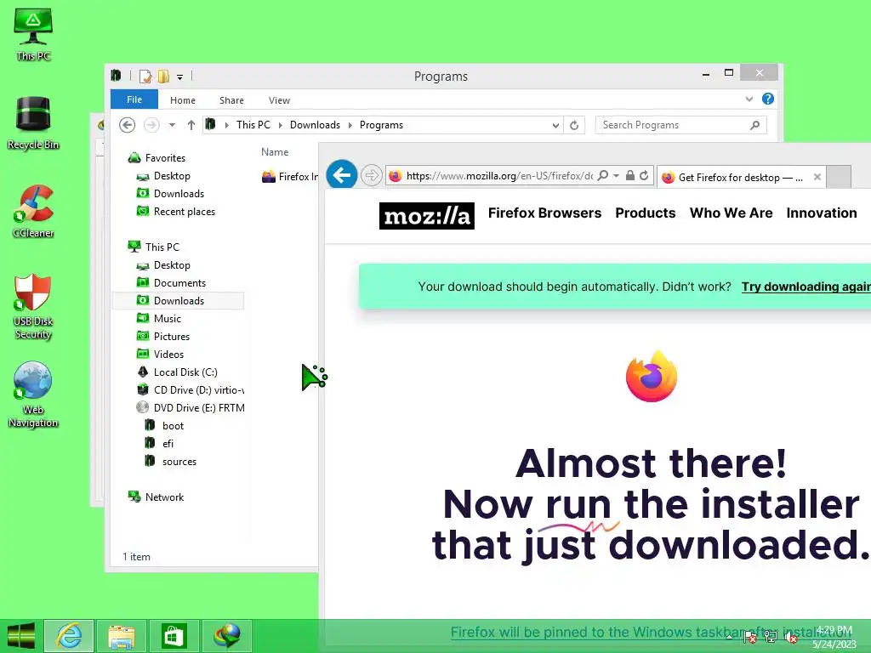Open Who We Are on mozilla site
871x653 pixels.
tap(731, 213)
